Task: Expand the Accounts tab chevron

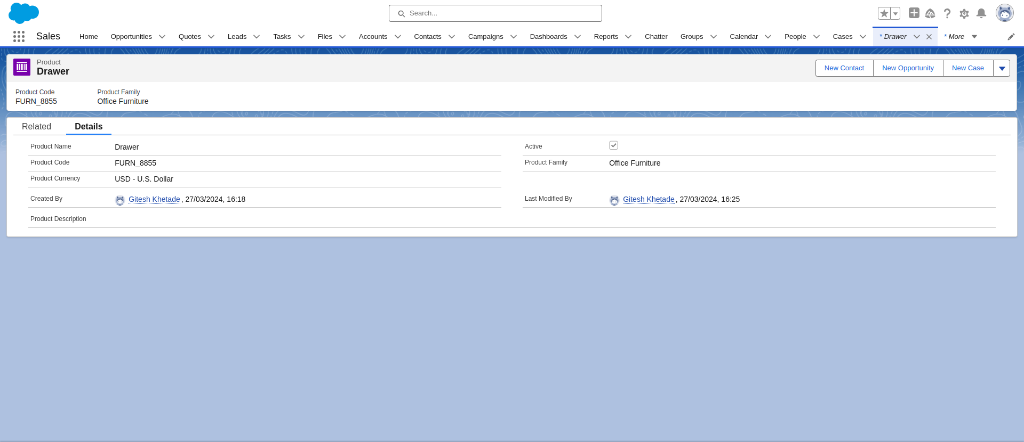Action: [x=398, y=37]
